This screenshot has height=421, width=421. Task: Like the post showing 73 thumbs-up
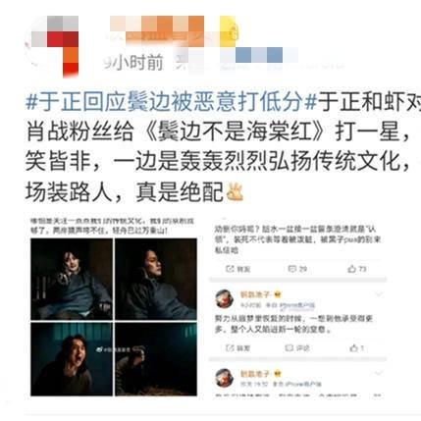point(352,269)
